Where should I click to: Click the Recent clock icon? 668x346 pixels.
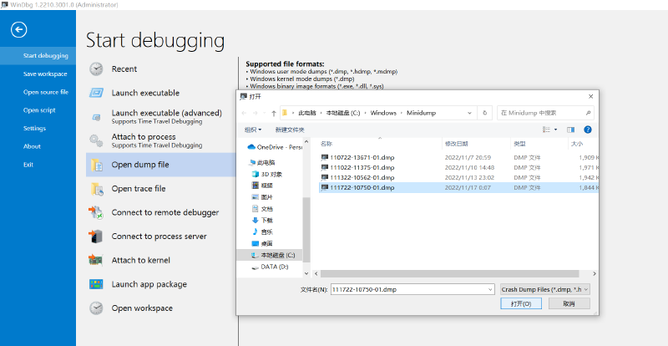tap(96, 69)
